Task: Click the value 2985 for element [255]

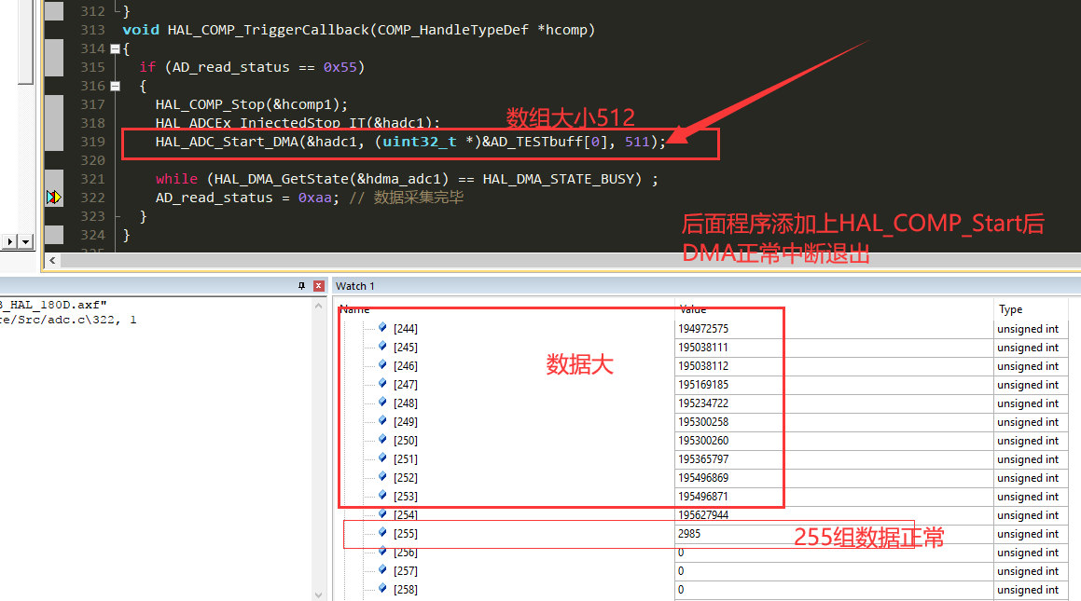Action: [x=688, y=533]
